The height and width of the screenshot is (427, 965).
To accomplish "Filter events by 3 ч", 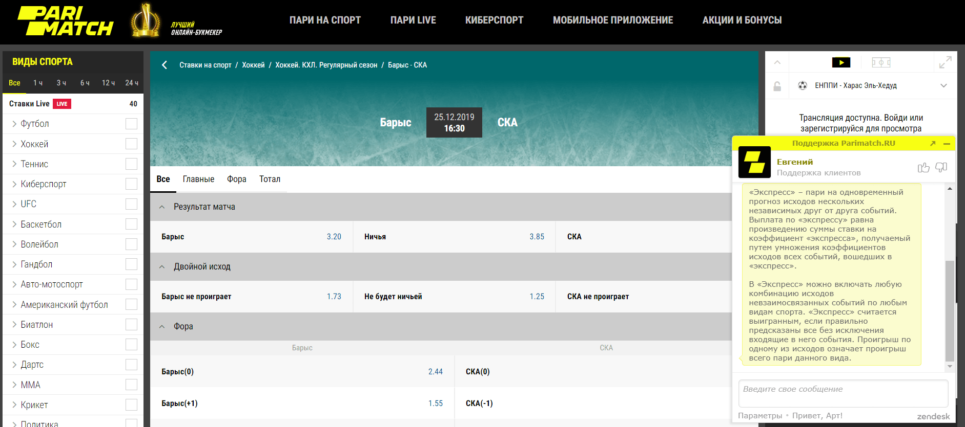I will (x=61, y=83).
